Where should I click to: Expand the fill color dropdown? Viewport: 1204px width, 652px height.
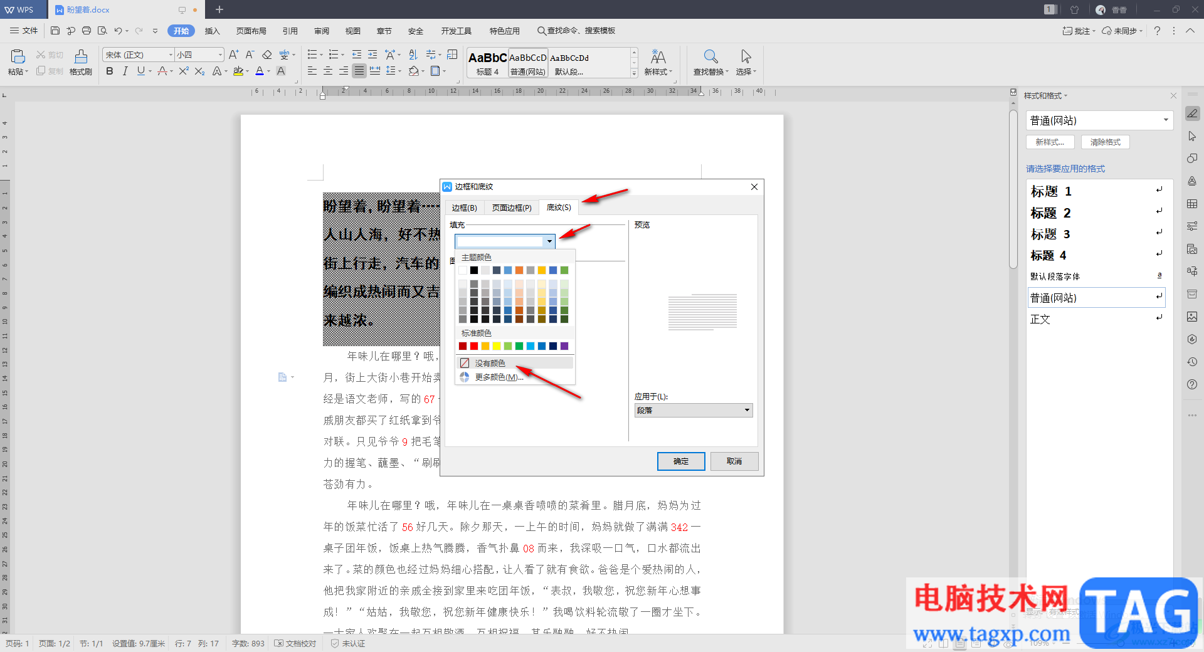(x=549, y=241)
